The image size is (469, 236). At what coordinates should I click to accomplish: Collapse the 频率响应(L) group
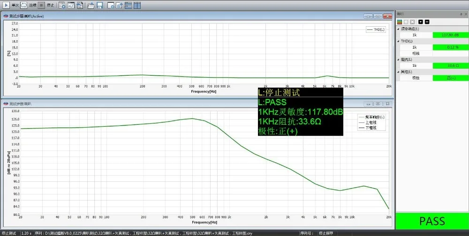[398, 29]
